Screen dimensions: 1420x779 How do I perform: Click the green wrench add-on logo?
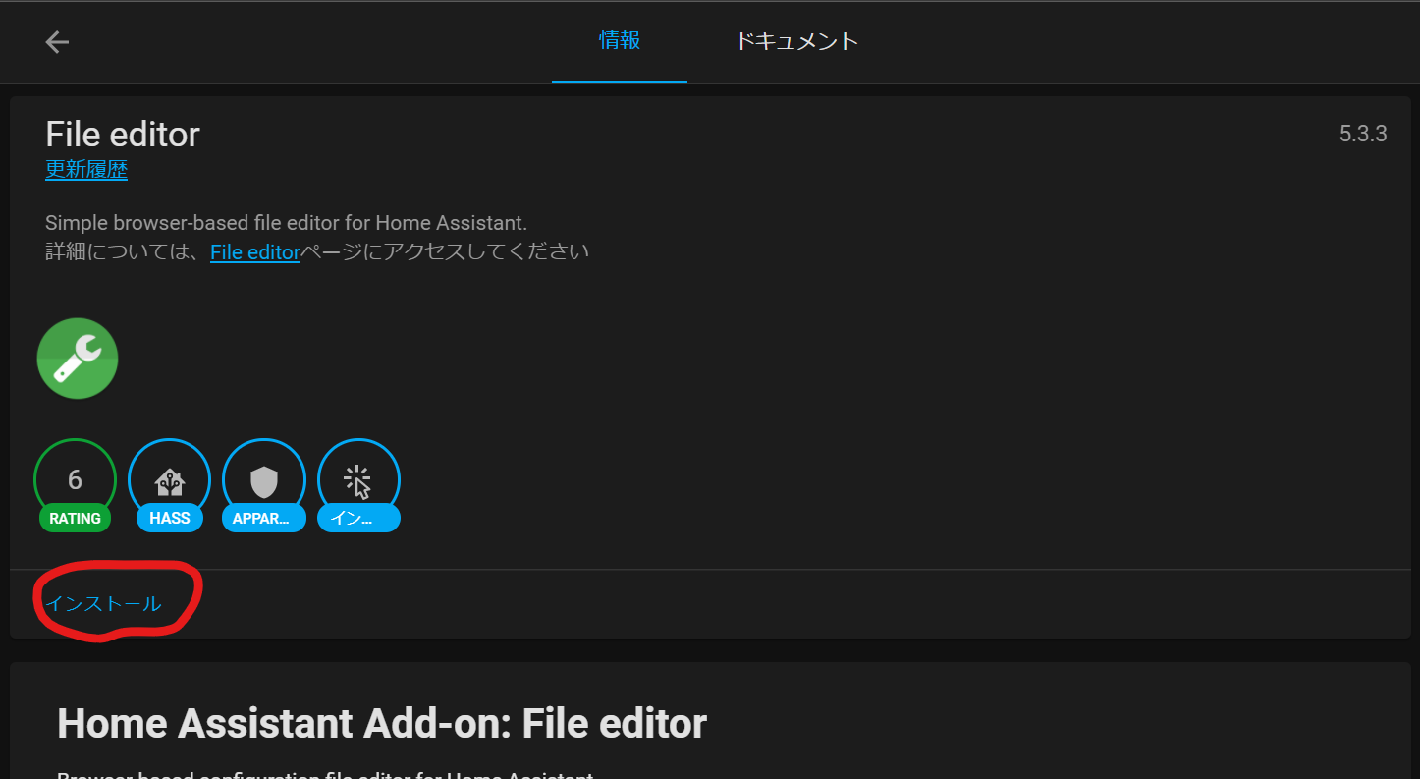(78, 359)
